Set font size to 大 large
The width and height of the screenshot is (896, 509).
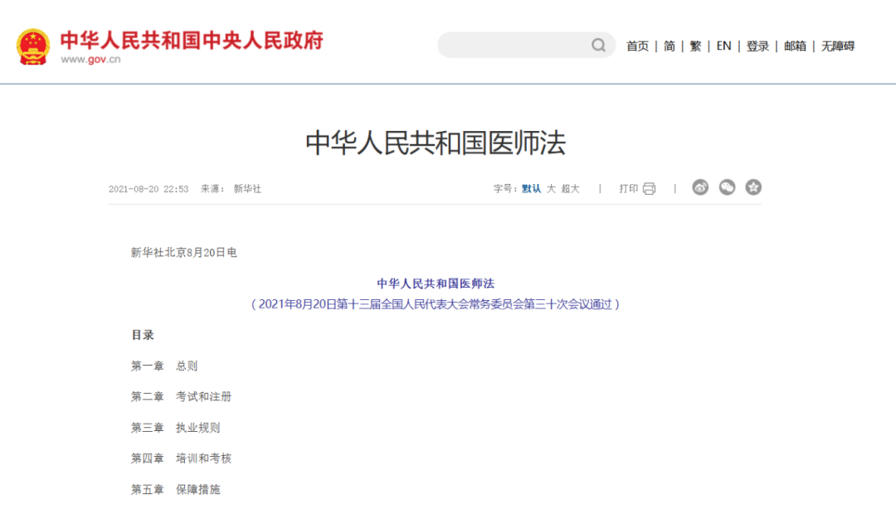coord(551,189)
